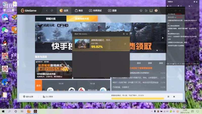
Task: Pause the 剧情挑战模式 download in popup
Action: coord(125,44)
